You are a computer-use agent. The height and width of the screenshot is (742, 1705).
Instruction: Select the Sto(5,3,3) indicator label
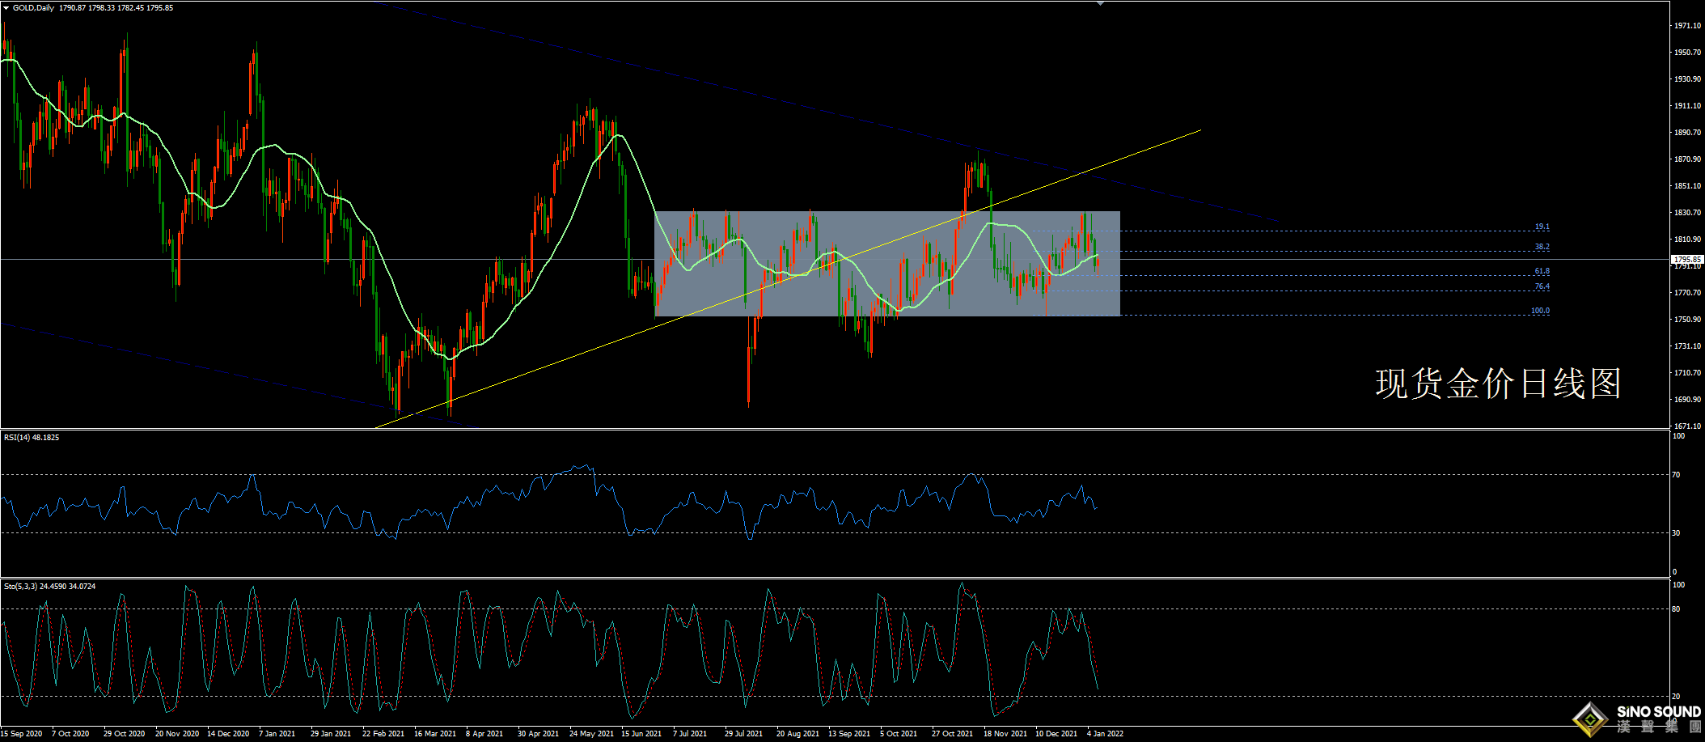(x=50, y=586)
